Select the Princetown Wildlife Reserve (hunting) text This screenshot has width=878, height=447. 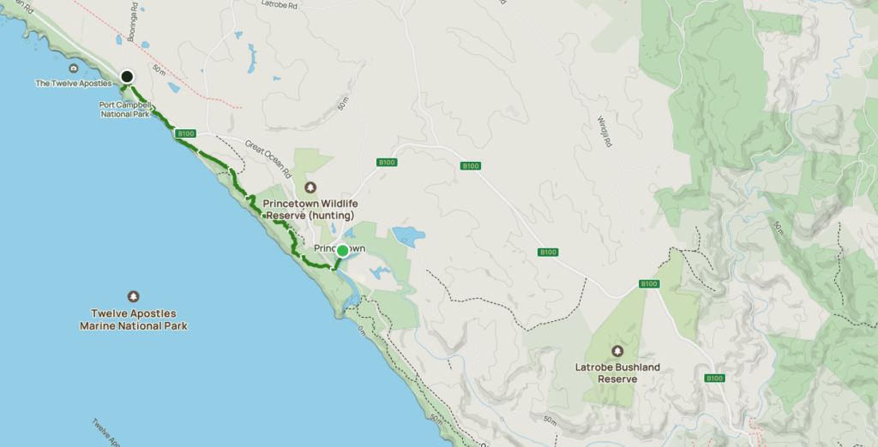(x=310, y=209)
